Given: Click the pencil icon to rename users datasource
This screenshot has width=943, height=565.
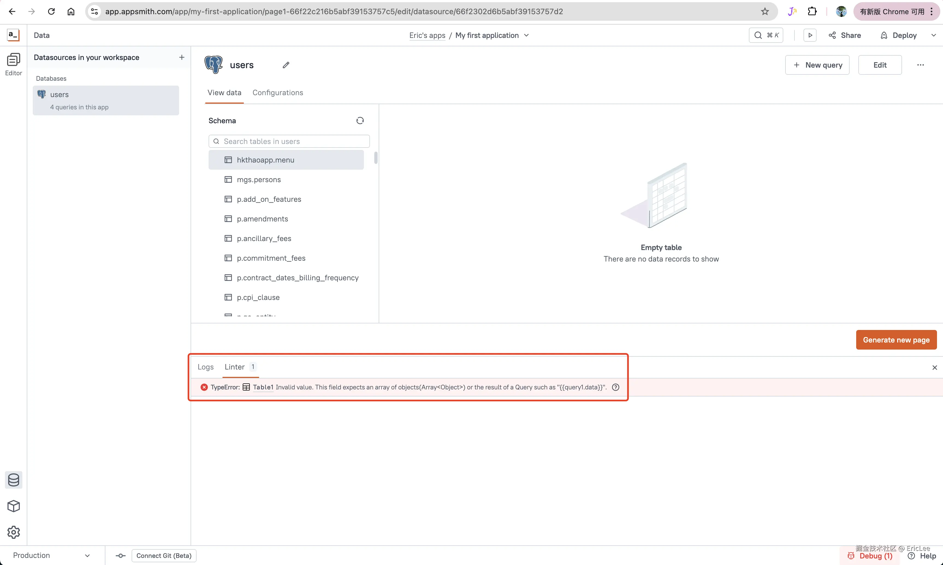Looking at the screenshot, I should [286, 65].
